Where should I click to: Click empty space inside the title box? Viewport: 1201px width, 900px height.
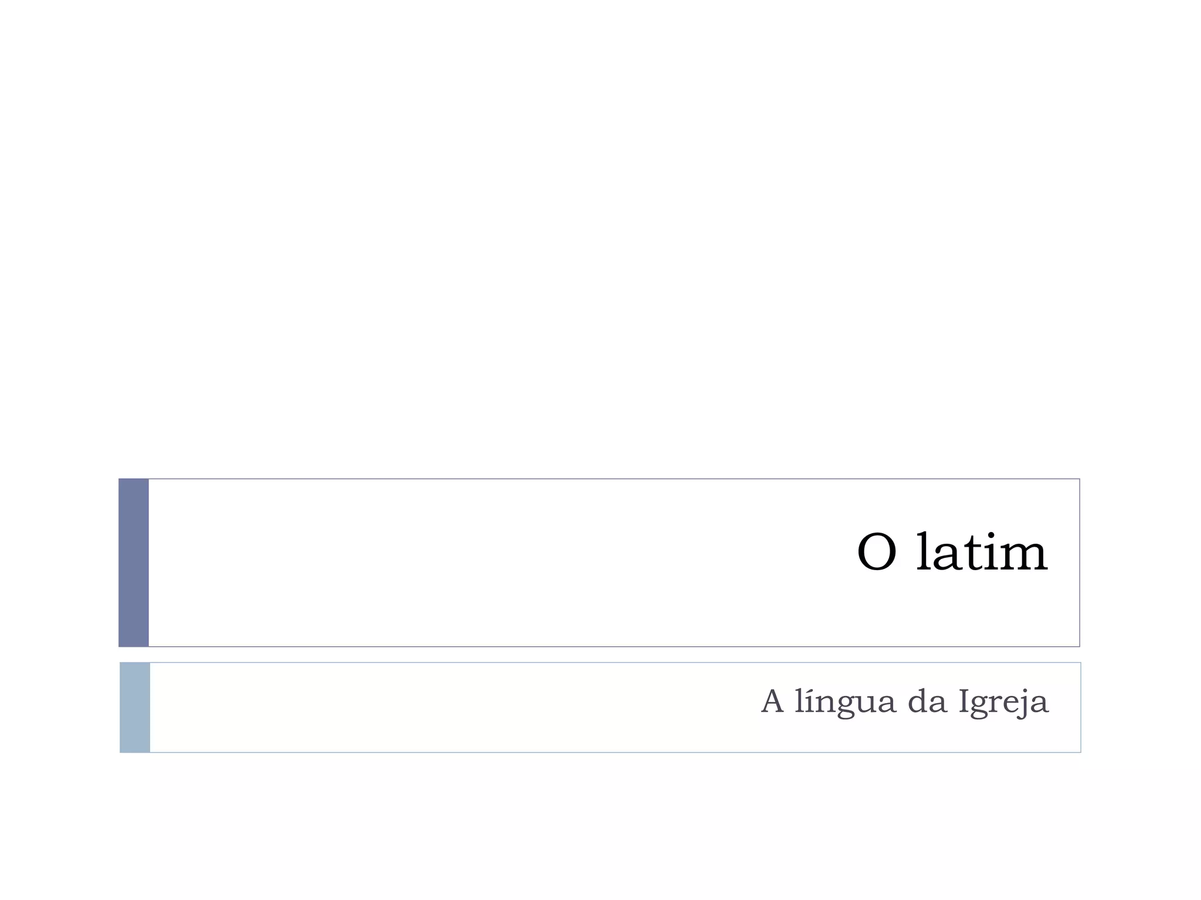click(x=469, y=562)
